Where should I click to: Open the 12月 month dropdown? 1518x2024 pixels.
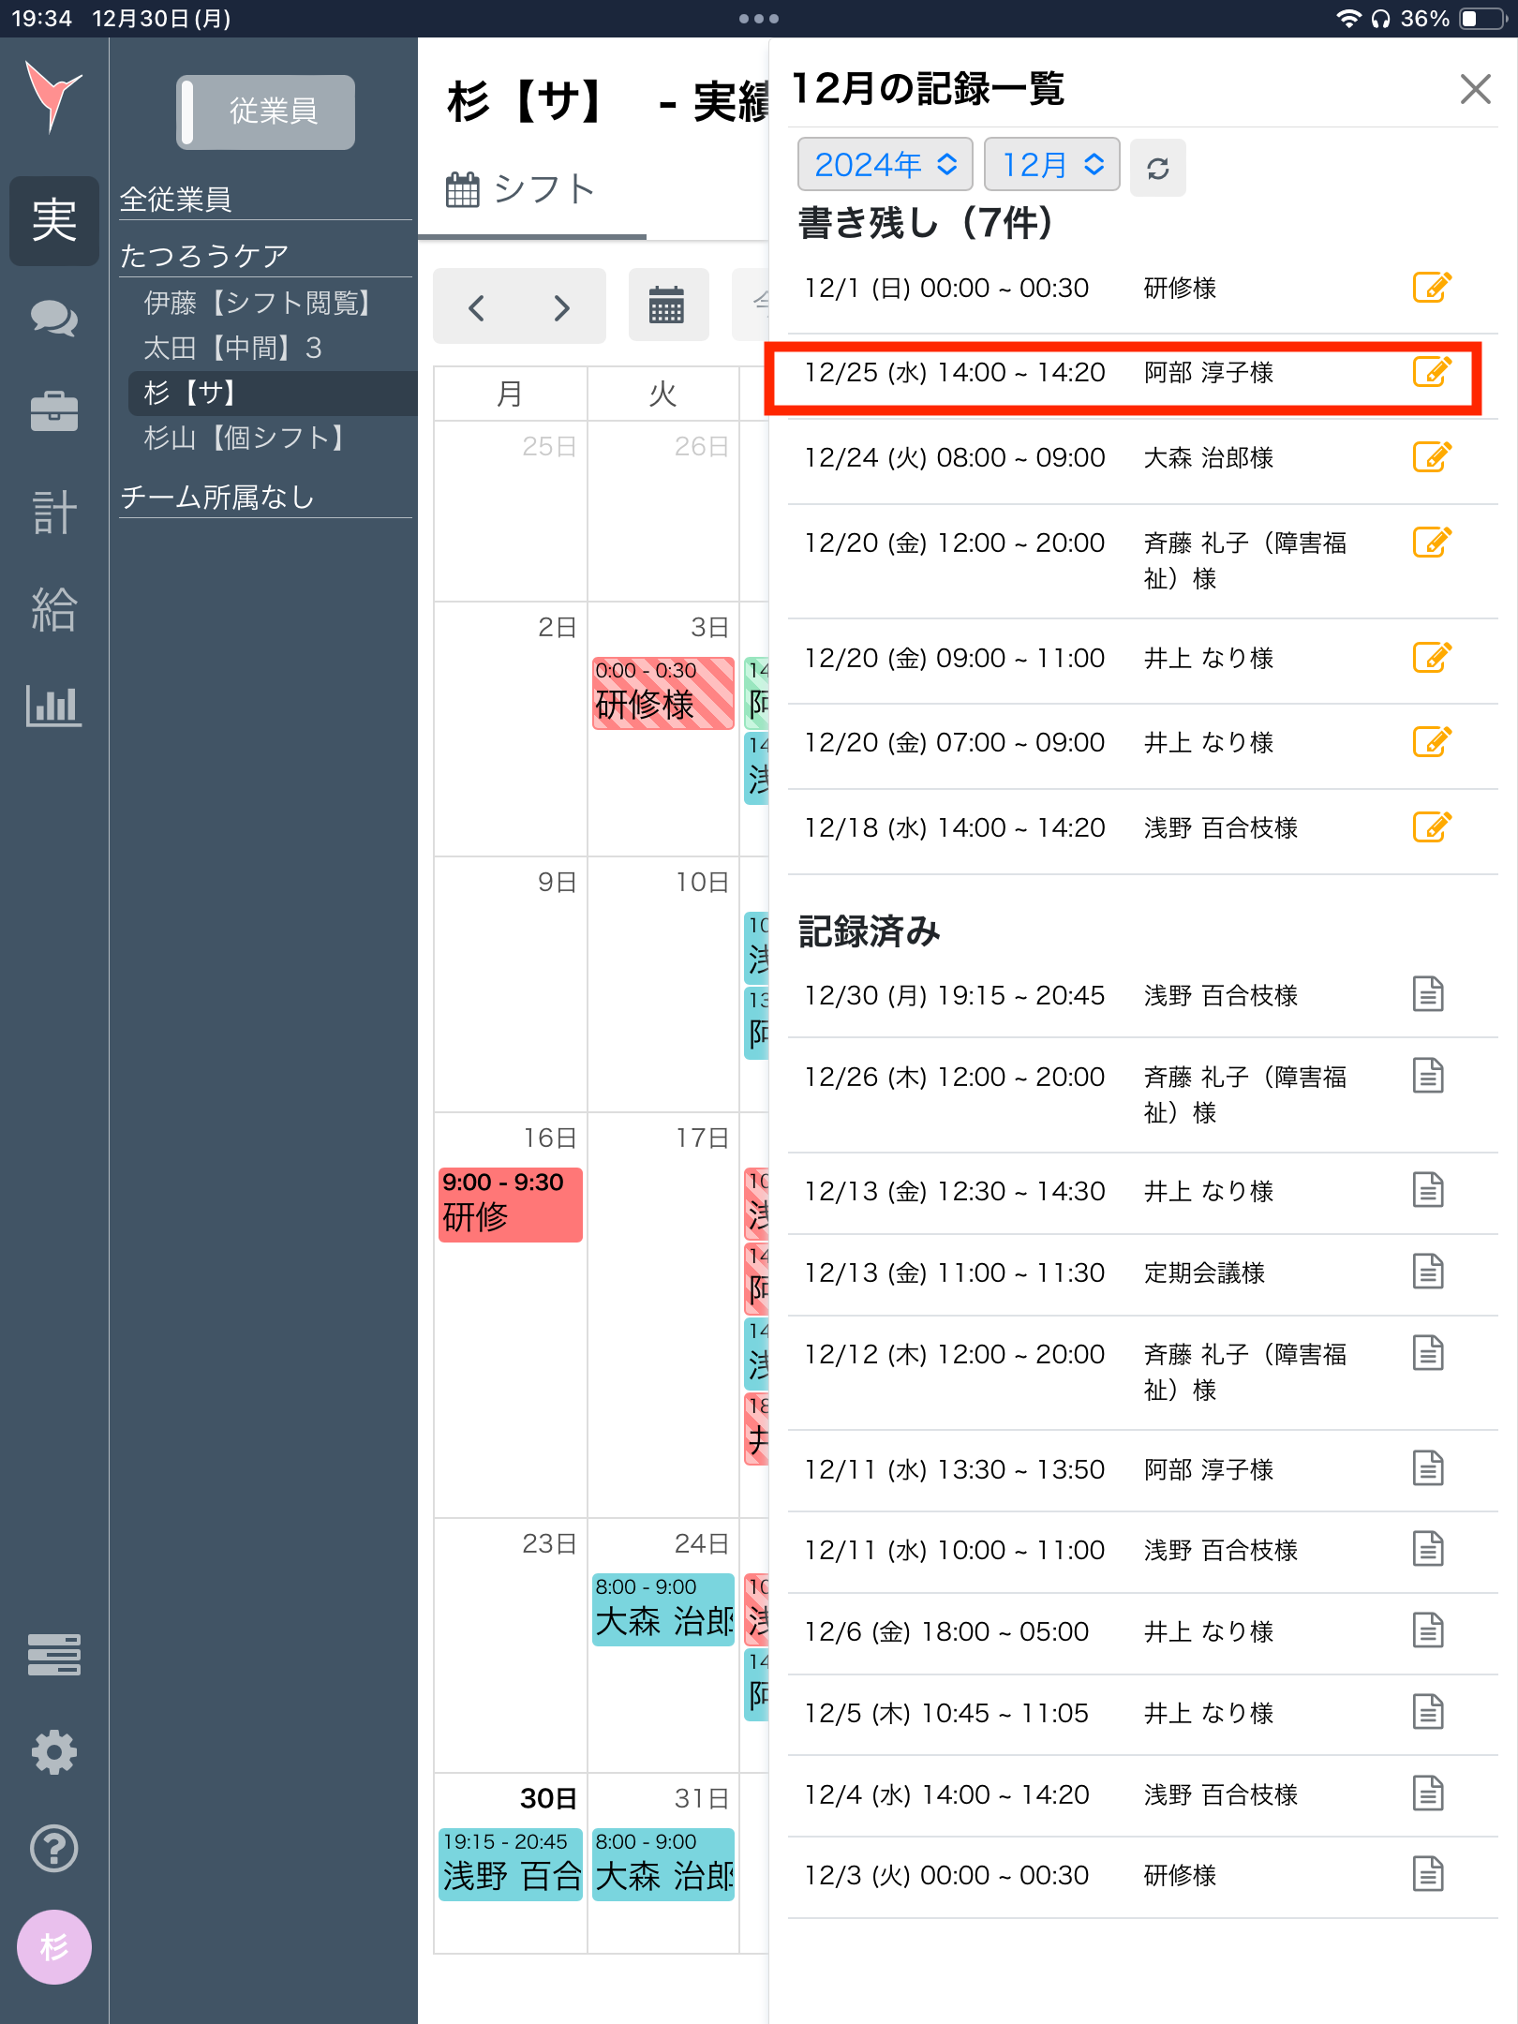point(1052,165)
